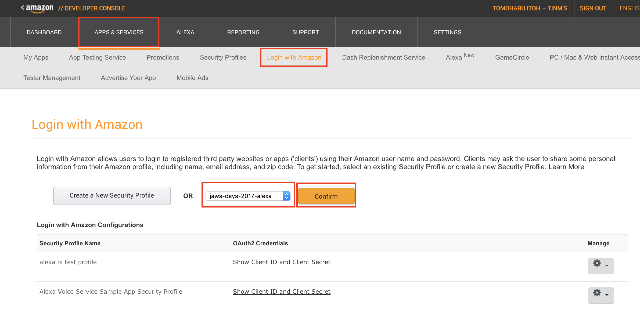Screen dimensions: 640x335
Task: Open Tester Management submenu item
Action: pyautogui.click(x=52, y=78)
